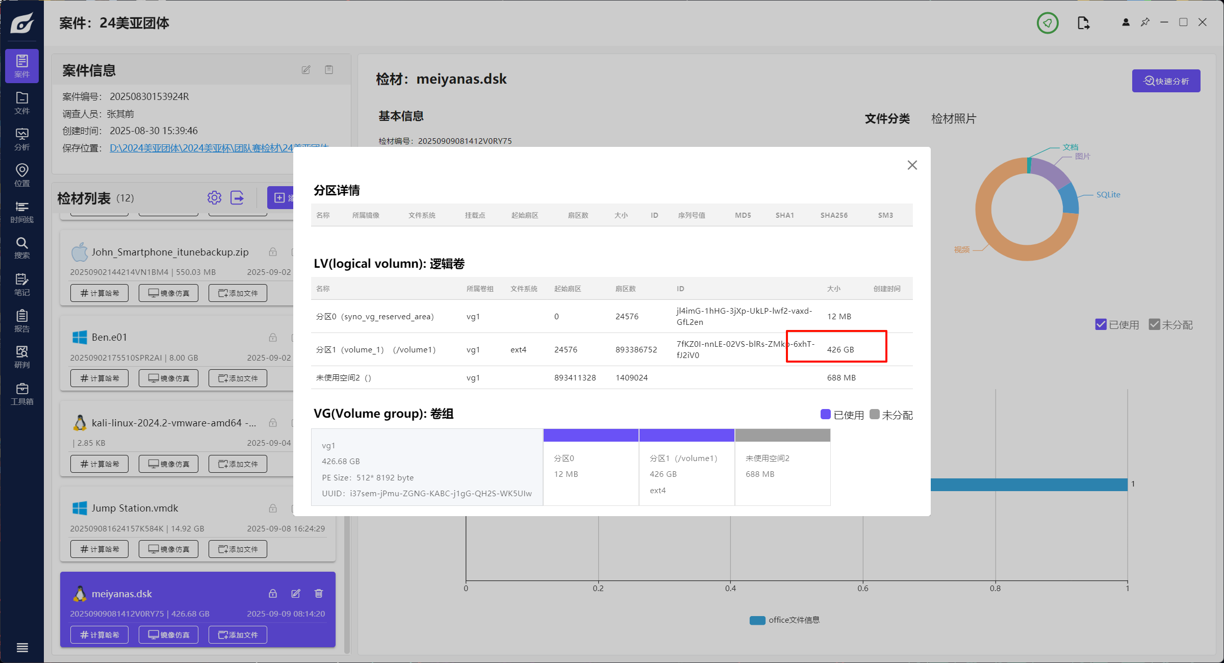1224x663 pixels.
Task: Switch to the 检材照片 tab
Action: coord(953,119)
